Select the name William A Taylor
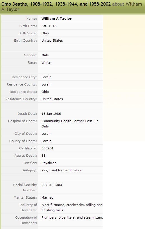This screenshot has height=229, width=145. [56, 19]
